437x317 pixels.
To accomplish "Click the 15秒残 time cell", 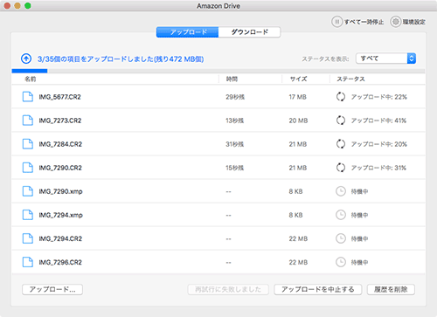I will pyautogui.click(x=235, y=168).
